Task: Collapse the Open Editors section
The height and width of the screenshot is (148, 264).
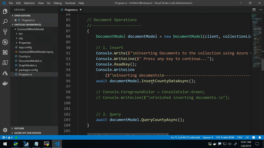Action: click(x=22, y=16)
